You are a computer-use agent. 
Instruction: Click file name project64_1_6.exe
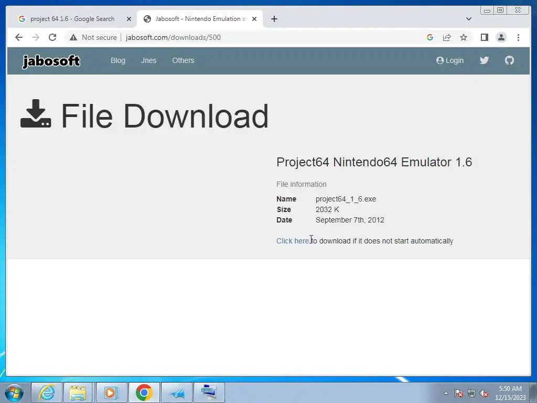coord(346,199)
